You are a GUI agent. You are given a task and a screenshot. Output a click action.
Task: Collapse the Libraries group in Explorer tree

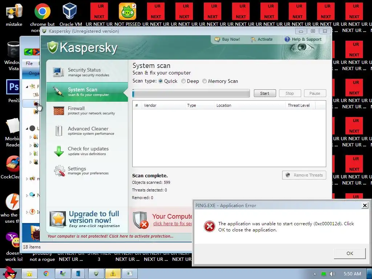(x=27, y=129)
